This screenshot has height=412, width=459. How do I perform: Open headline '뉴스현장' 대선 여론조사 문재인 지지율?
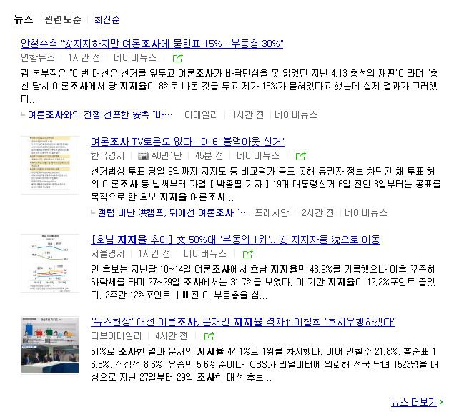point(243,322)
